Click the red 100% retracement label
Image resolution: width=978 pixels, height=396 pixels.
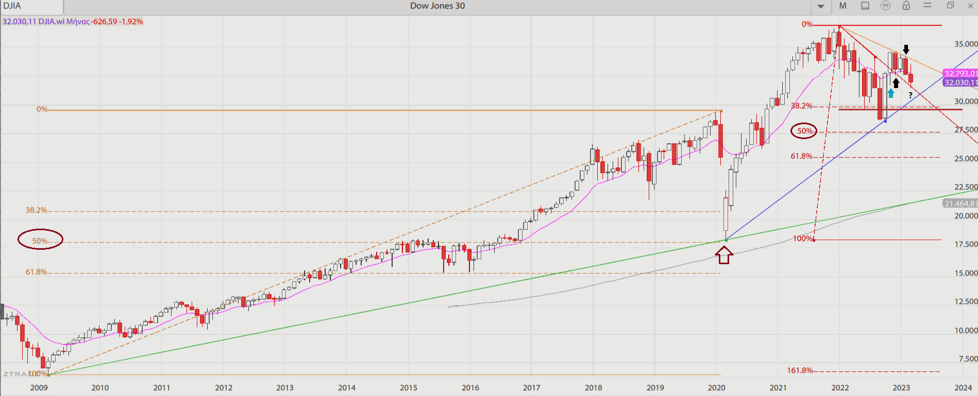coord(803,238)
